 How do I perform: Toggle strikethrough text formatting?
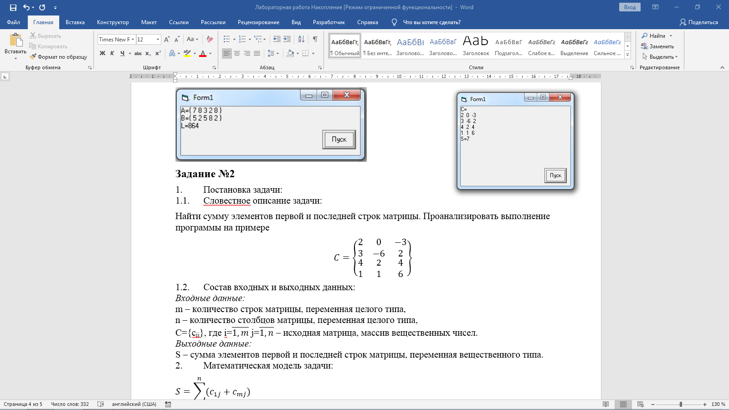point(138,53)
